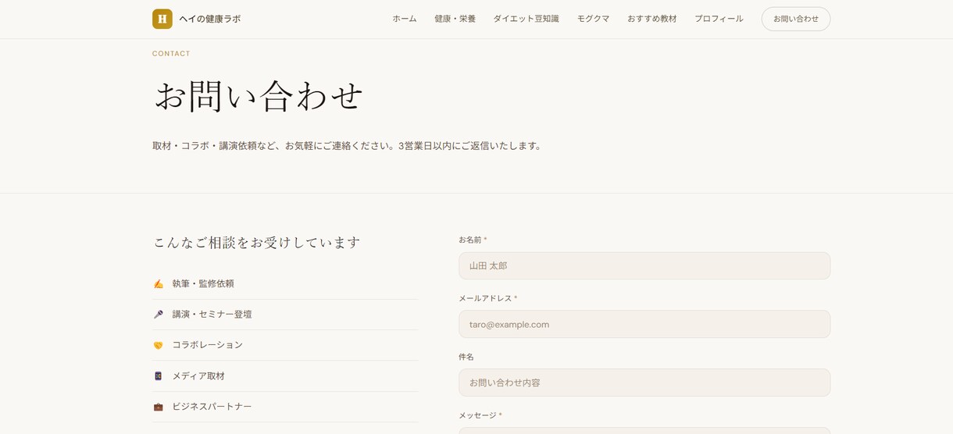Image resolution: width=953 pixels, height=434 pixels.
Task: Click the コラボレーション list item
Action: (285, 345)
